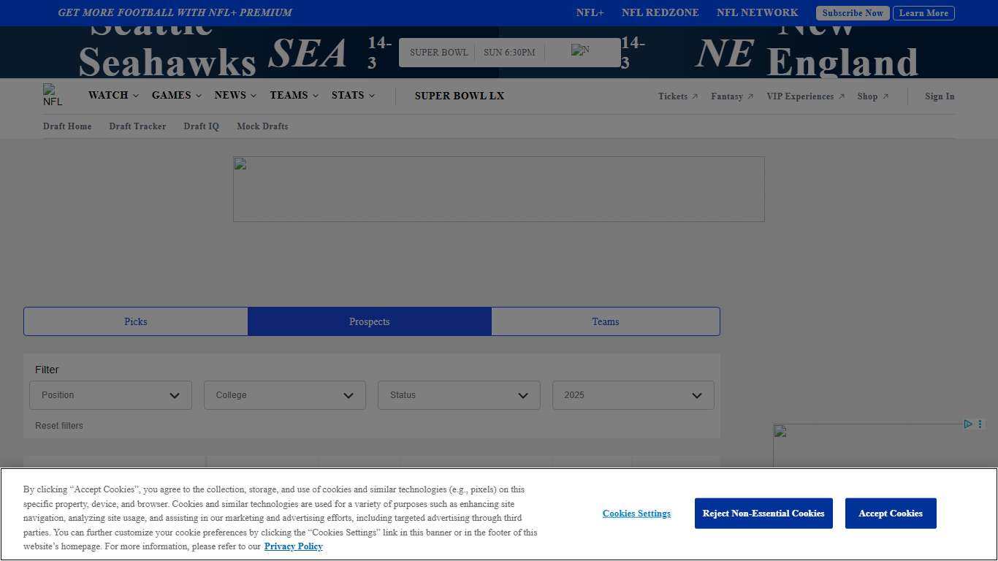This screenshot has height=561, width=998.
Task: Reject Non-Essential Cookies
Action: pos(763,514)
